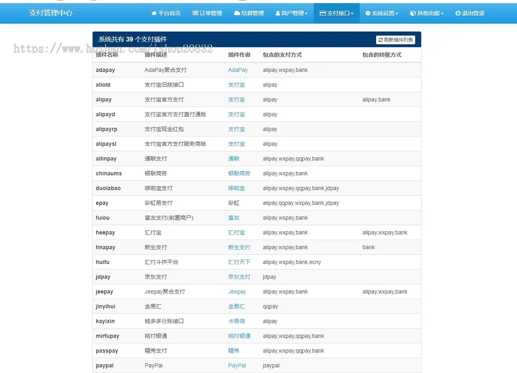
Task: Open the 金易汇 author link
Action: [x=237, y=306]
